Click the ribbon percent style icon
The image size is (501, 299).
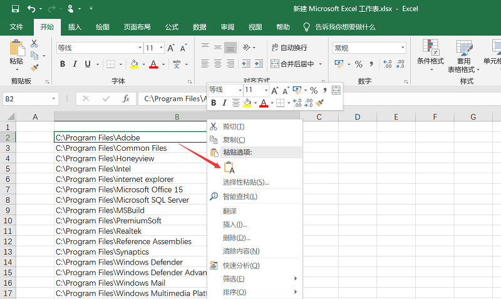point(359,64)
